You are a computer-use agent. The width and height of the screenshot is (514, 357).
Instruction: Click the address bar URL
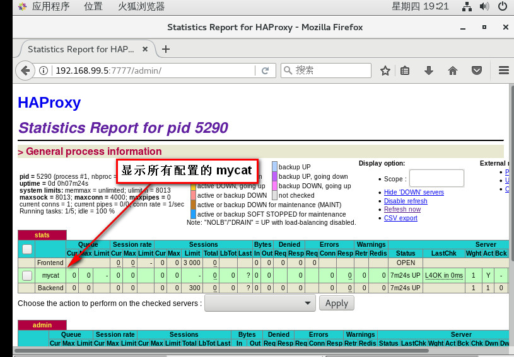[108, 71]
